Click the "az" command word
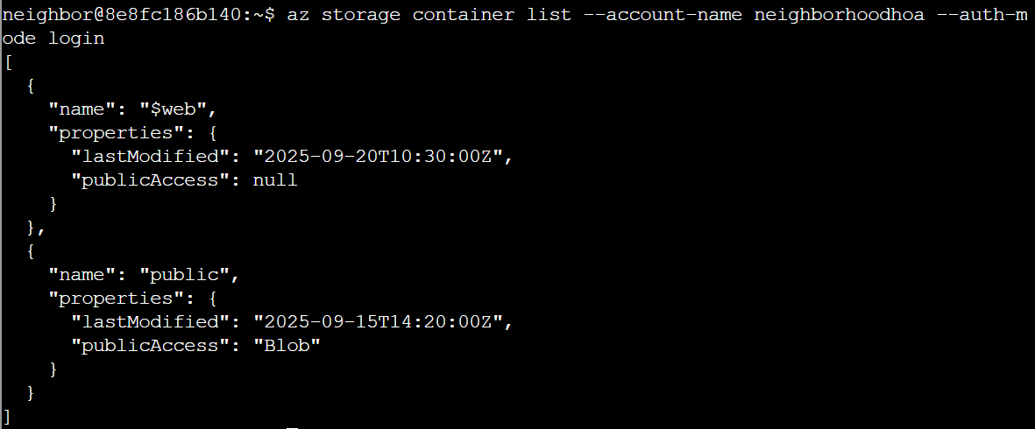This screenshot has width=1035, height=429. 298,16
